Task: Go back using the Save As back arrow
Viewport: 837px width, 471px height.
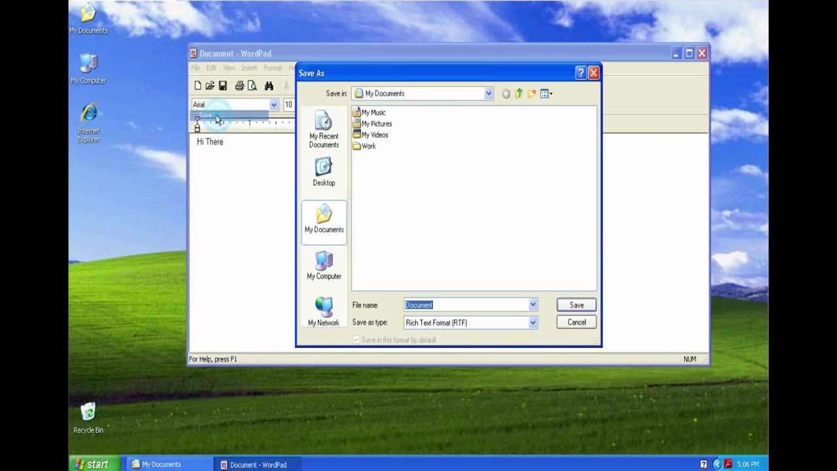Action: point(506,94)
